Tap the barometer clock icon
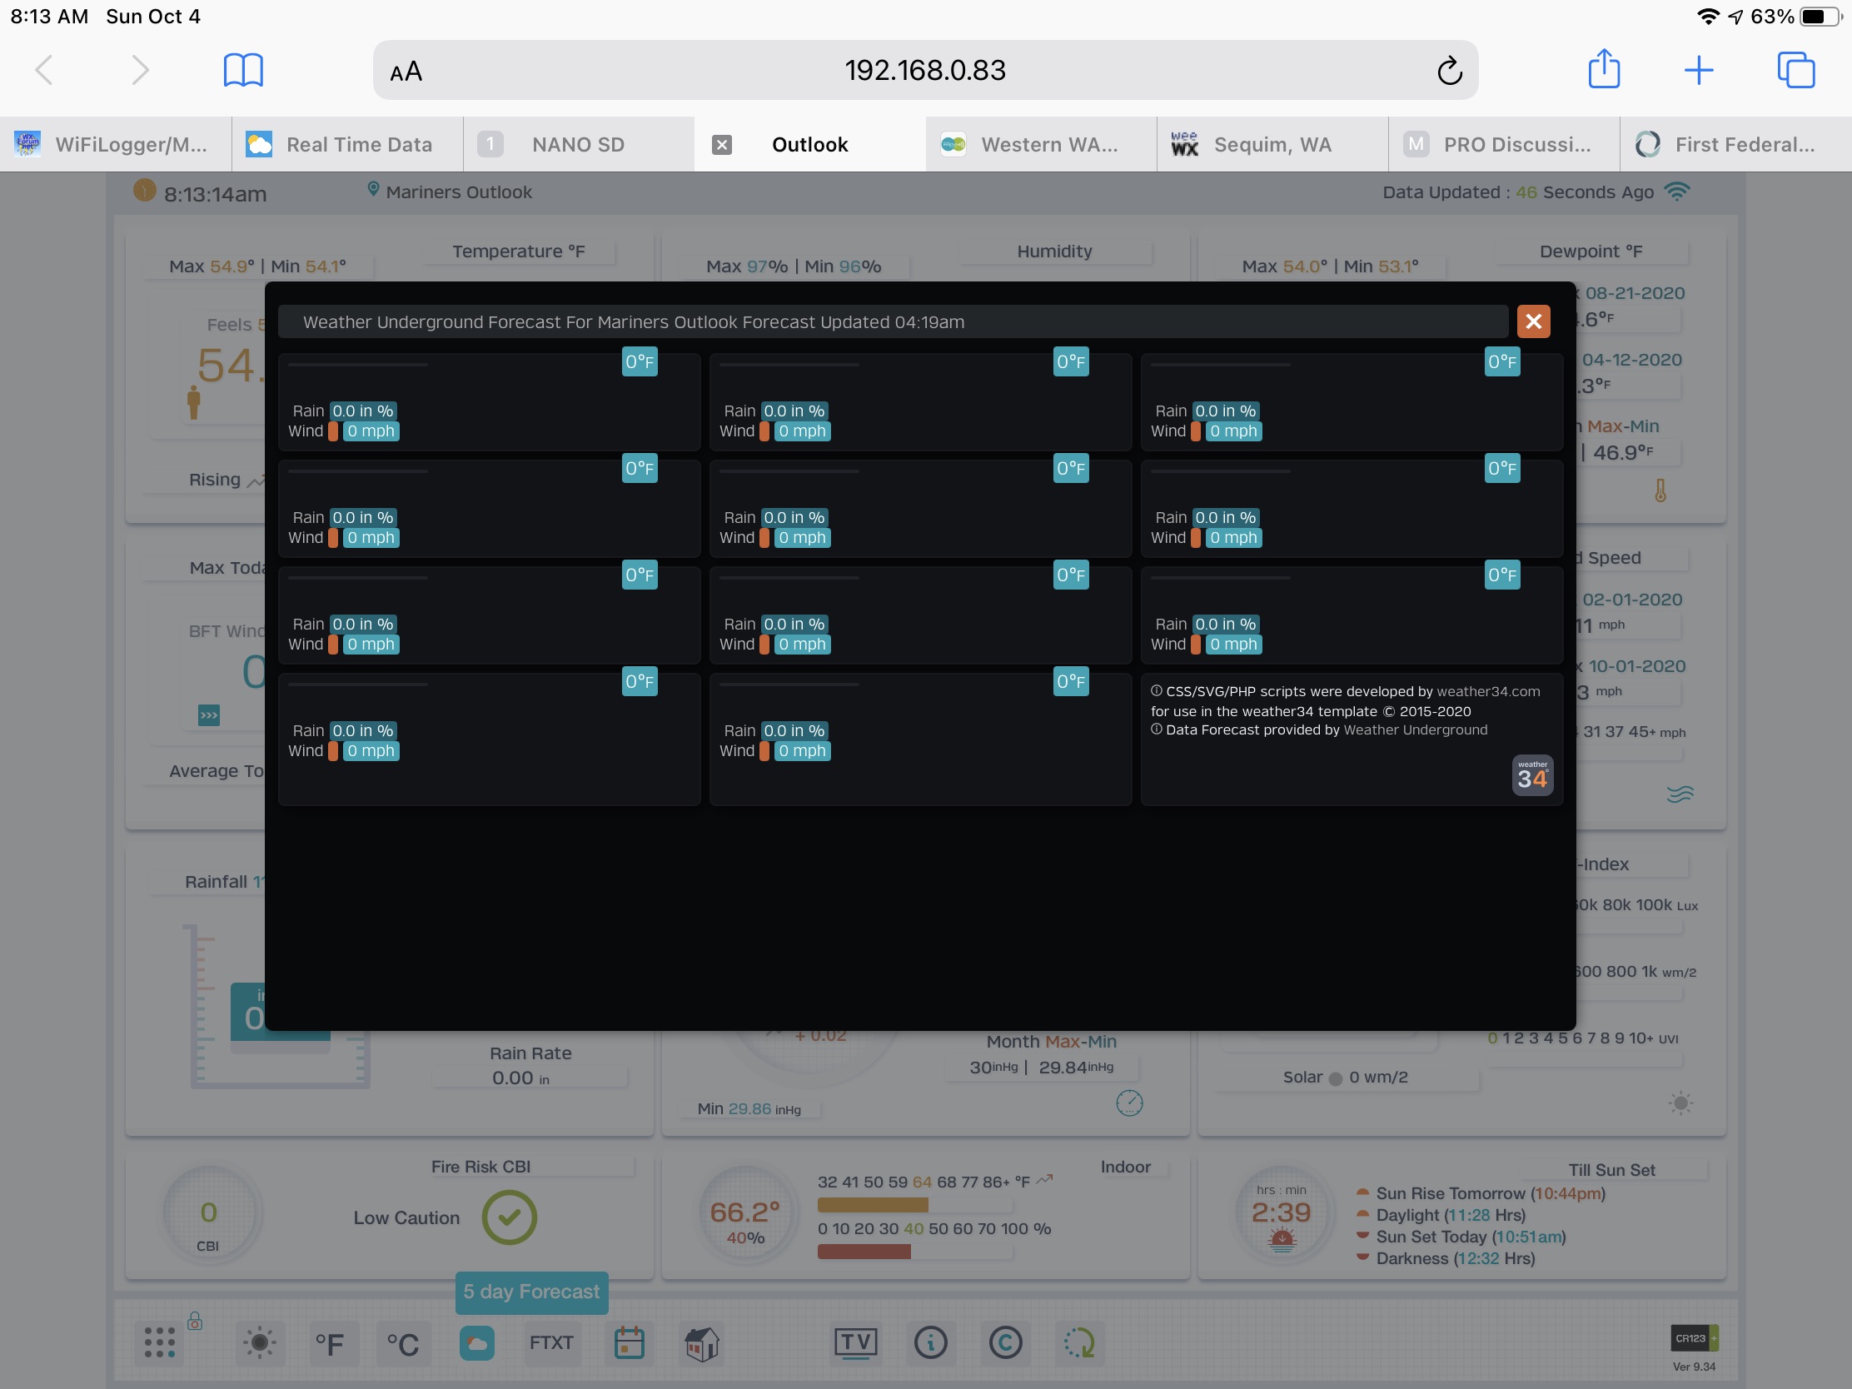1852x1389 pixels. point(1129,1103)
